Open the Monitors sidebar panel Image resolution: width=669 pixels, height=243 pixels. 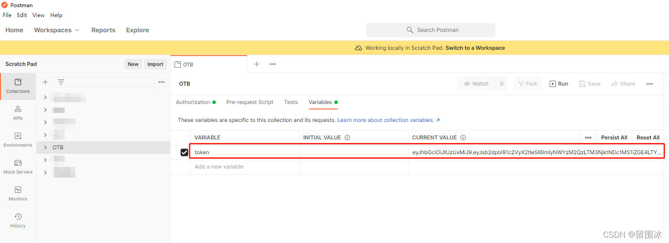click(18, 194)
